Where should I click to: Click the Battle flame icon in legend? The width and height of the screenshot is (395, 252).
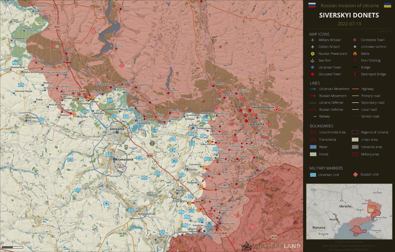tap(355, 54)
